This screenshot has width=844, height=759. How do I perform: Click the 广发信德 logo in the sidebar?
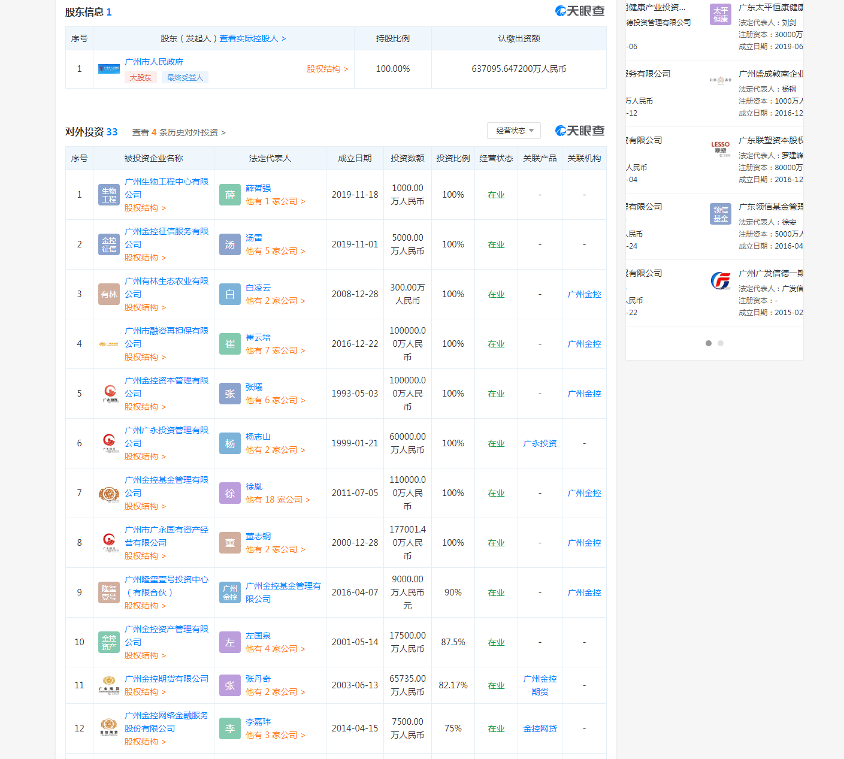pyautogui.click(x=721, y=280)
